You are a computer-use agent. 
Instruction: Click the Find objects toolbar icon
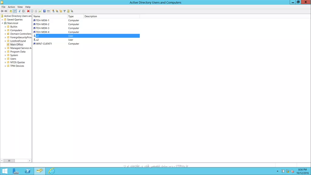(68, 11)
